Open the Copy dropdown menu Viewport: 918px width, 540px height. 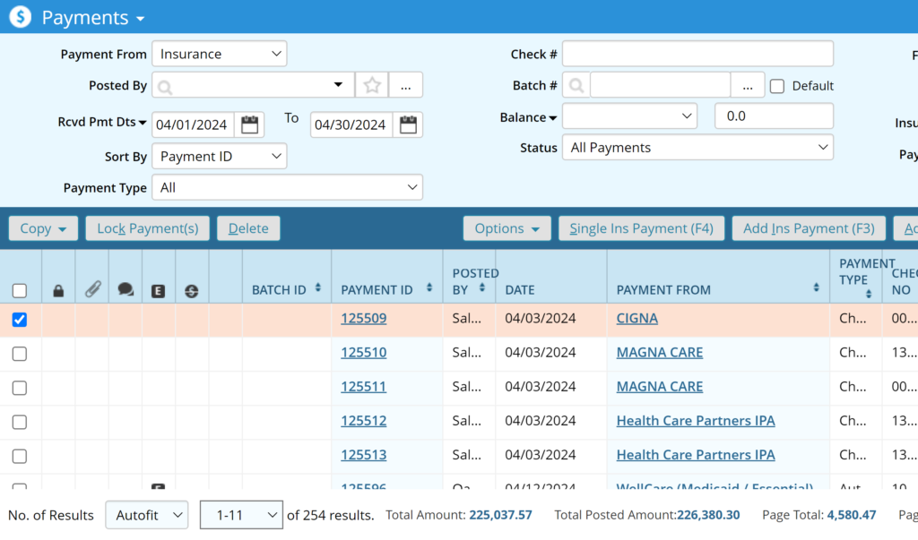pyautogui.click(x=43, y=228)
